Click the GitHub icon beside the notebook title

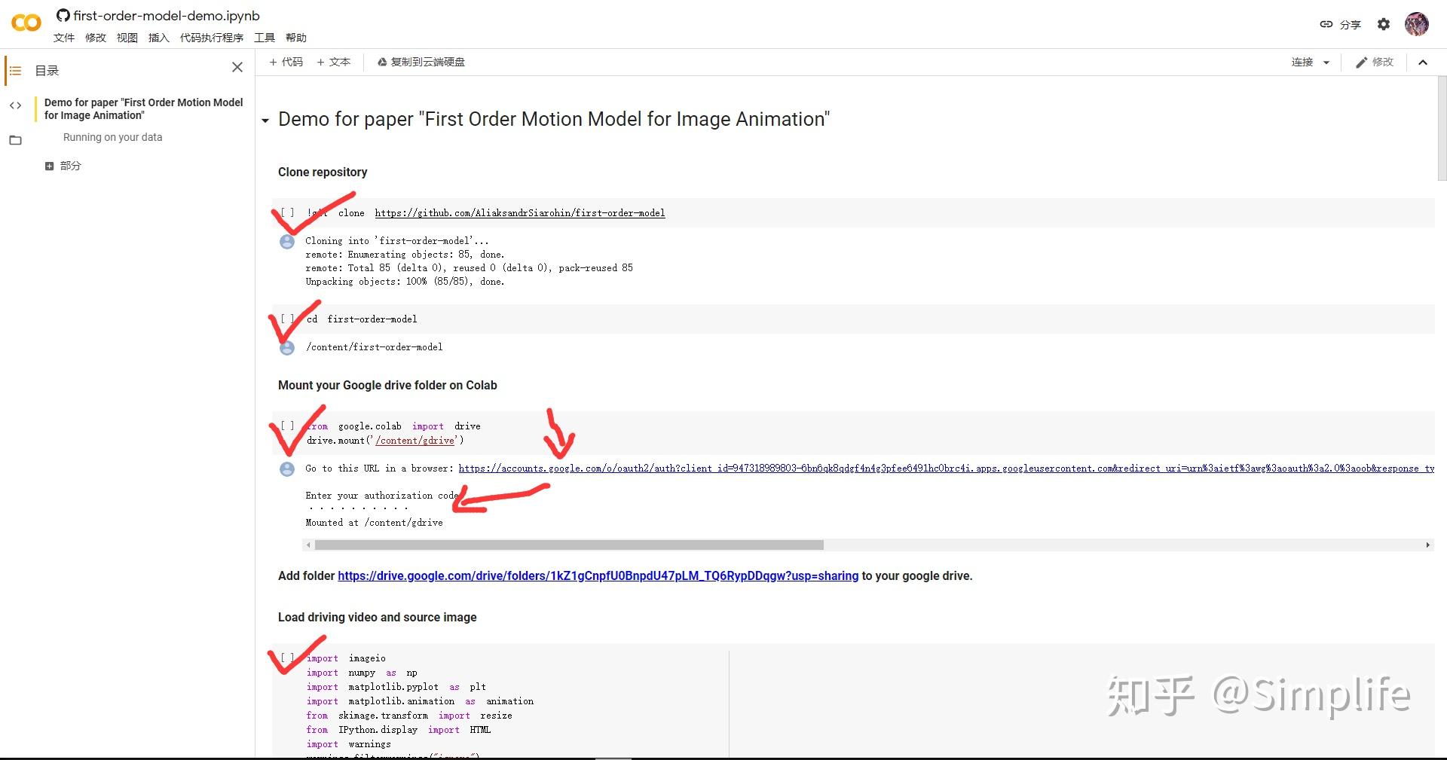click(63, 15)
